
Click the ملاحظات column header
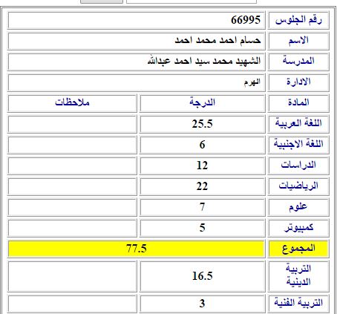coord(72,103)
